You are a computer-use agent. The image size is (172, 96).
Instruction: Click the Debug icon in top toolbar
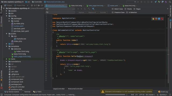tap(141, 2)
